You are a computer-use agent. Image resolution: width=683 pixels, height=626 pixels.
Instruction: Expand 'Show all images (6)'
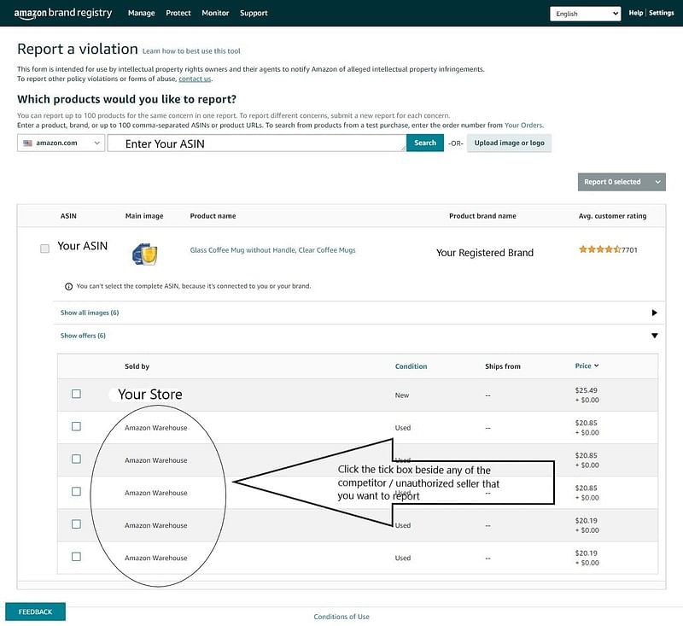(x=90, y=313)
